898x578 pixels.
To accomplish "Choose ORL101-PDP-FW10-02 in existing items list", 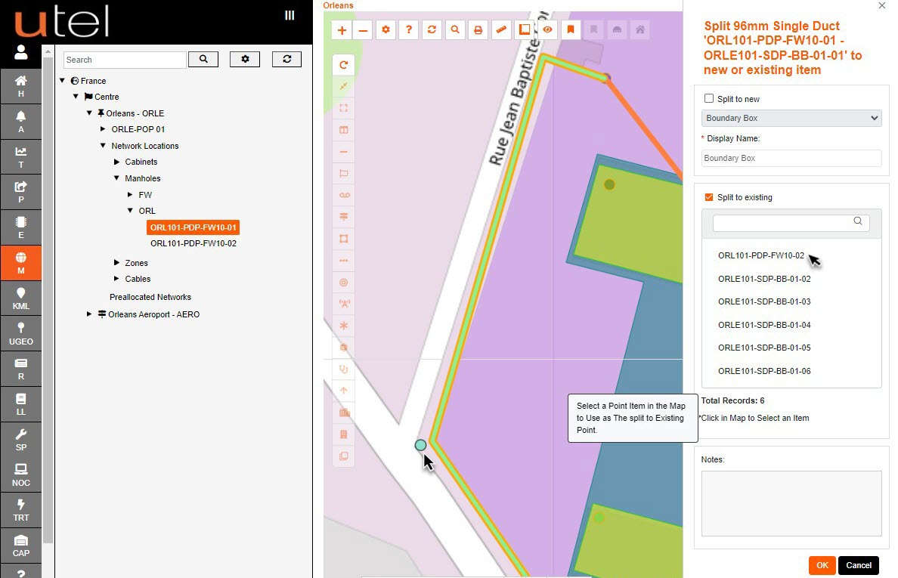I will [x=761, y=255].
